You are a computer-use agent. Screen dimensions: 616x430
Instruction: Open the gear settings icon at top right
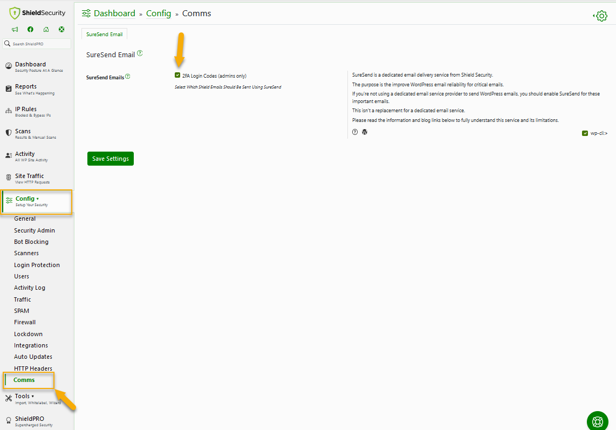[x=601, y=16]
